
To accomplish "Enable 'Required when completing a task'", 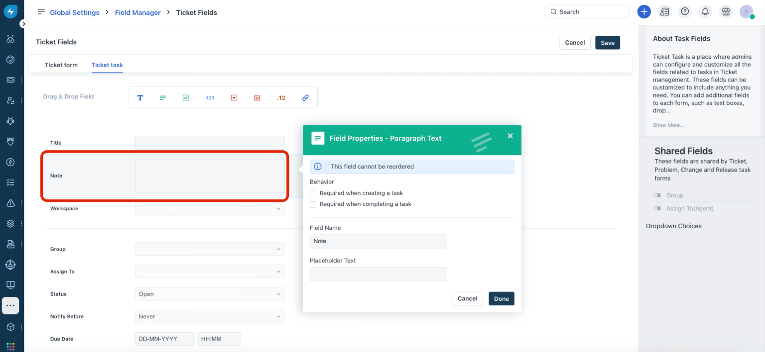I will tap(313, 204).
